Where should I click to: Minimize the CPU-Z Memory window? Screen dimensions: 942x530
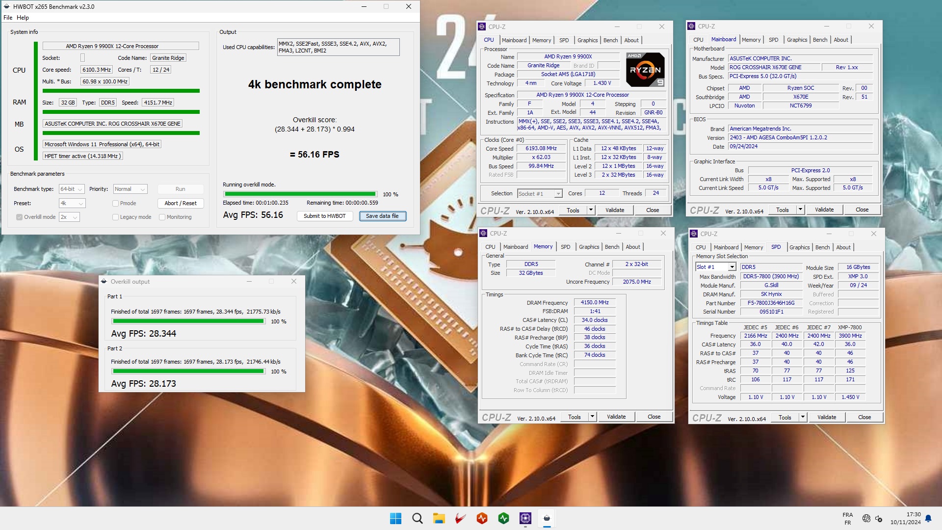click(619, 233)
